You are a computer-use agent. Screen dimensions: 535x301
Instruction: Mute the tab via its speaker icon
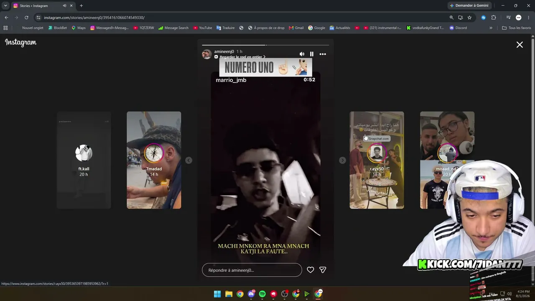click(64, 5)
